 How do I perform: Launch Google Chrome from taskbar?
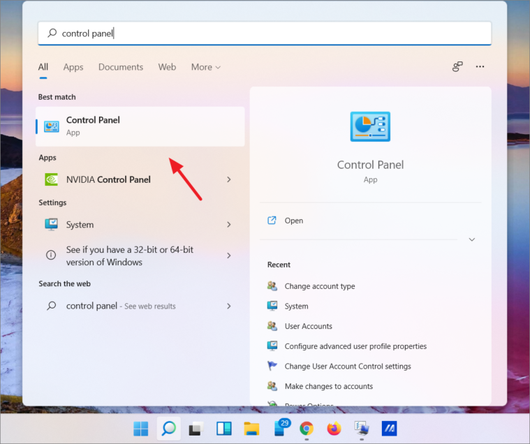tap(307, 429)
